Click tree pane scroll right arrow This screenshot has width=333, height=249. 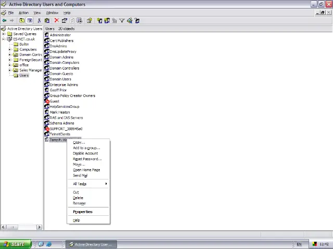(x=39, y=227)
